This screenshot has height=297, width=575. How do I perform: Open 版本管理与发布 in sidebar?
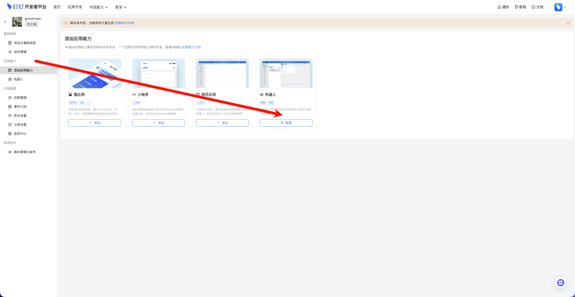click(22, 152)
